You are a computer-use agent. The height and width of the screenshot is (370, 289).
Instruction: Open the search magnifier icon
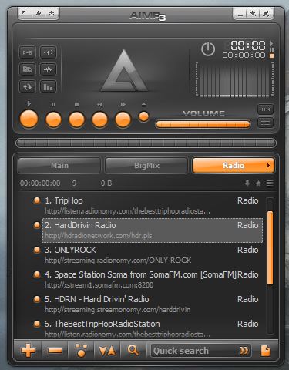133,350
